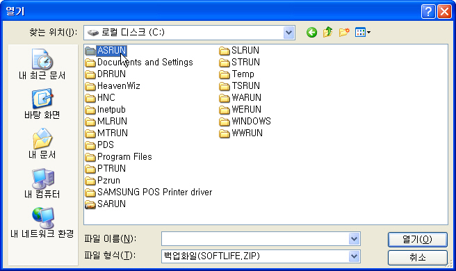
Task: Select the Inetpub folder
Action: pyautogui.click(x=105, y=110)
